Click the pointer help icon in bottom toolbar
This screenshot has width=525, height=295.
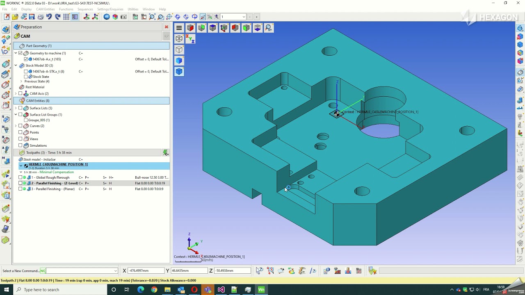(x=259, y=271)
